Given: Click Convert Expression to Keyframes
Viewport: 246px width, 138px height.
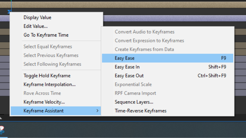Looking at the screenshot, I should [x=149, y=41].
